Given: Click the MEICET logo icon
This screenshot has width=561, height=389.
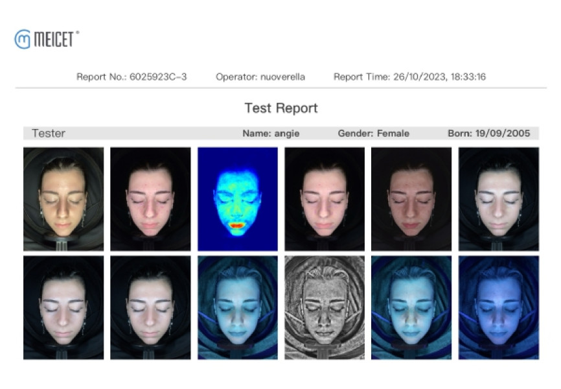Looking at the screenshot, I should coord(22,39).
